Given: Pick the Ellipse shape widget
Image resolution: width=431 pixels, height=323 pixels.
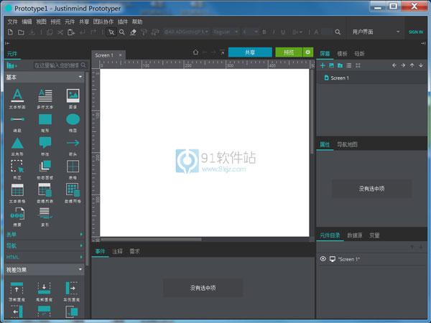Looking at the screenshot, I should click(x=73, y=119).
